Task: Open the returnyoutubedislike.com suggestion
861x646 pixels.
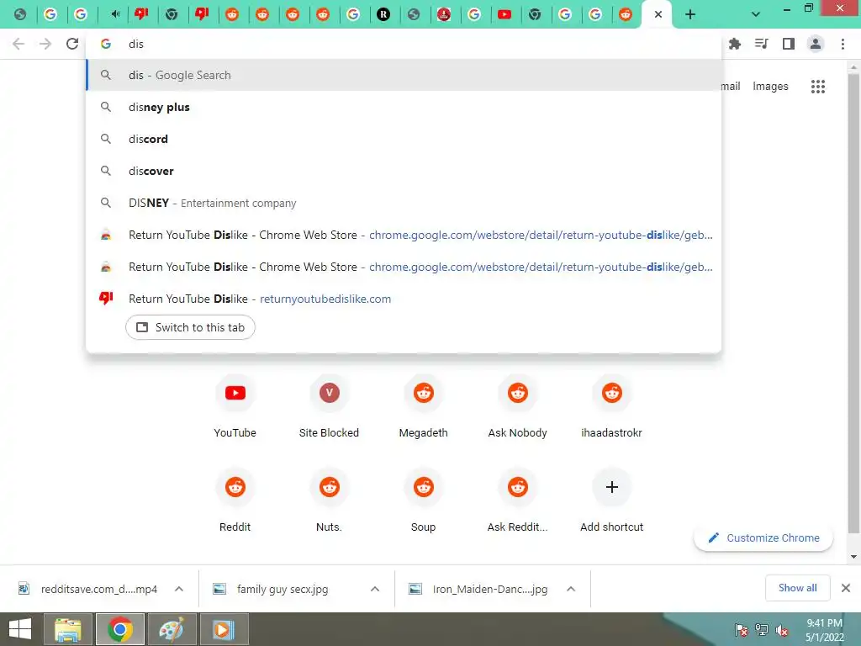Action: 404,299
